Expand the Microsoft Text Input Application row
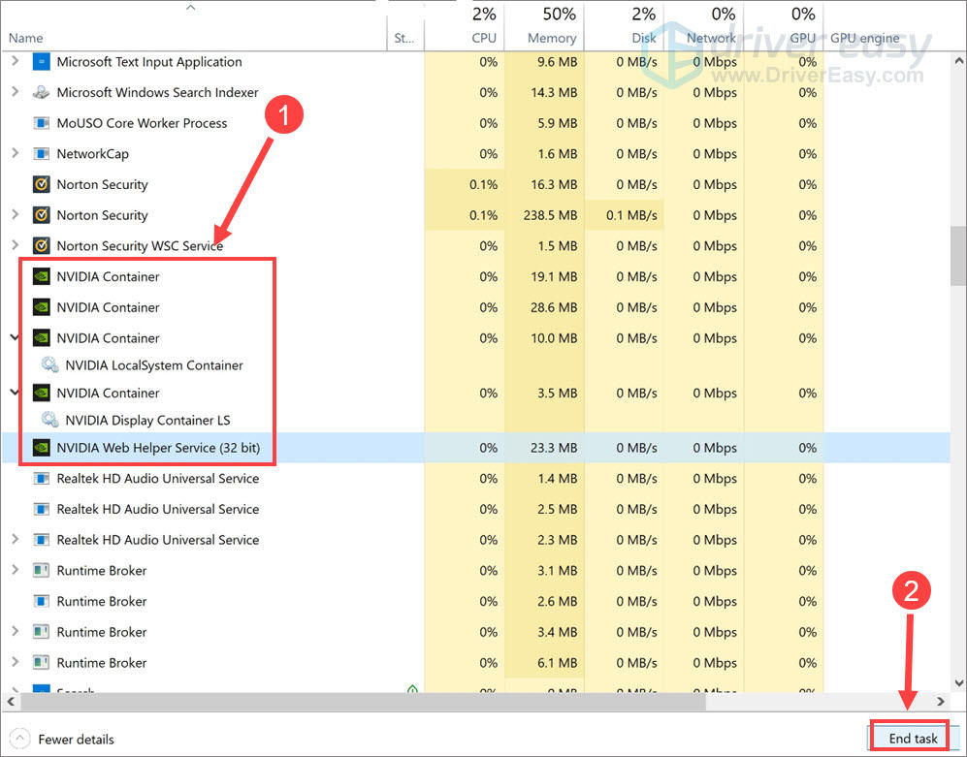Screen dimensions: 967x757 (x=15, y=62)
